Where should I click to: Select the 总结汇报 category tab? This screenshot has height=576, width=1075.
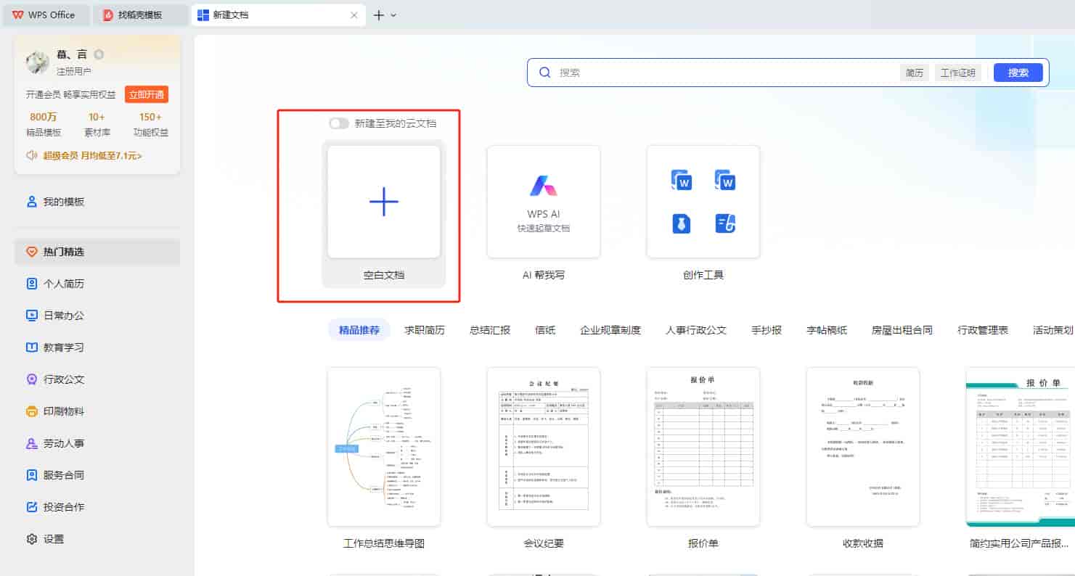point(490,330)
